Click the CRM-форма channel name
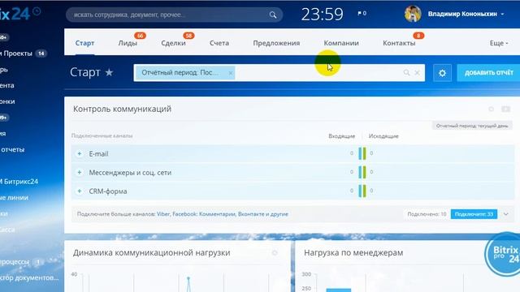Screen dimensions: 520x292 (x=108, y=191)
